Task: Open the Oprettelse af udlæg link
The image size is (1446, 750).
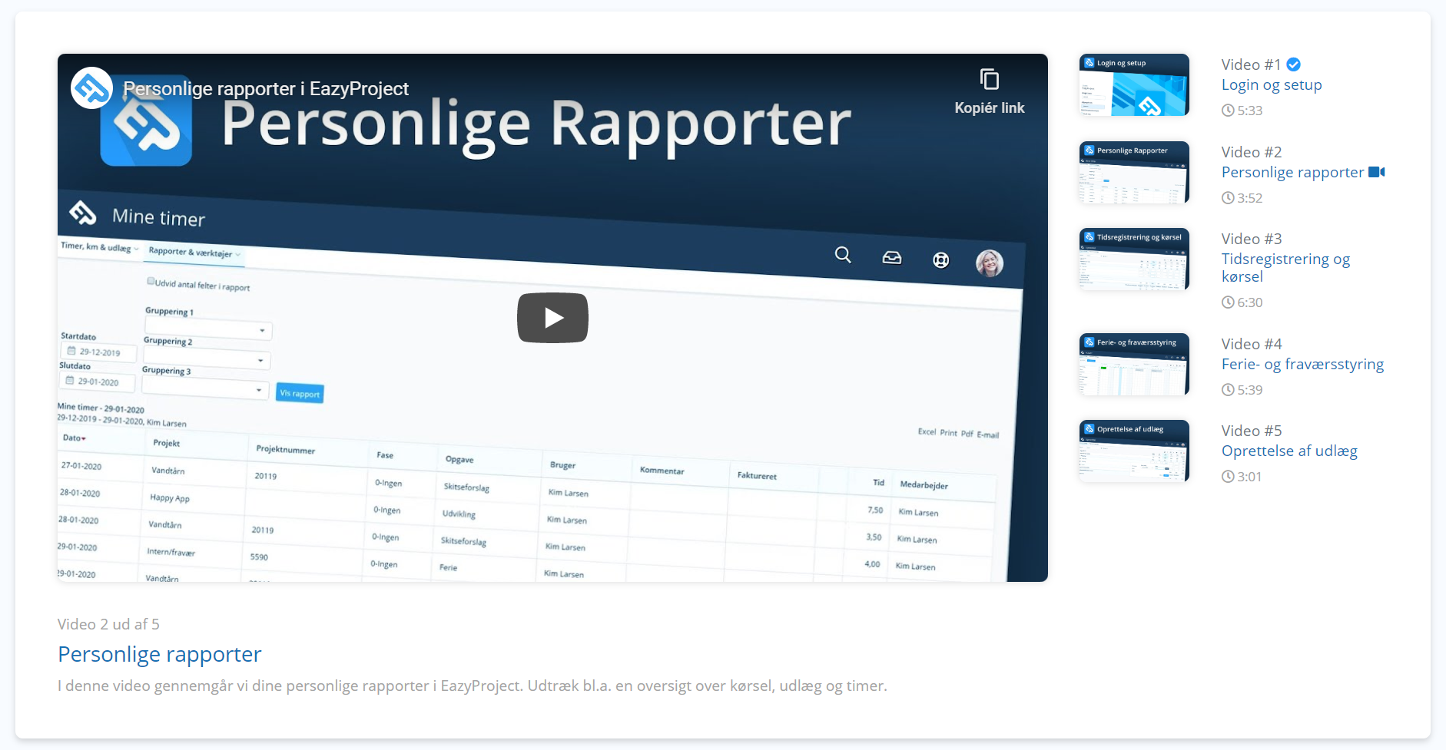Action: click(x=1289, y=451)
